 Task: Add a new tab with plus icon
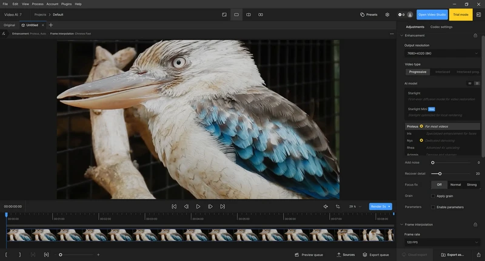coord(51,25)
